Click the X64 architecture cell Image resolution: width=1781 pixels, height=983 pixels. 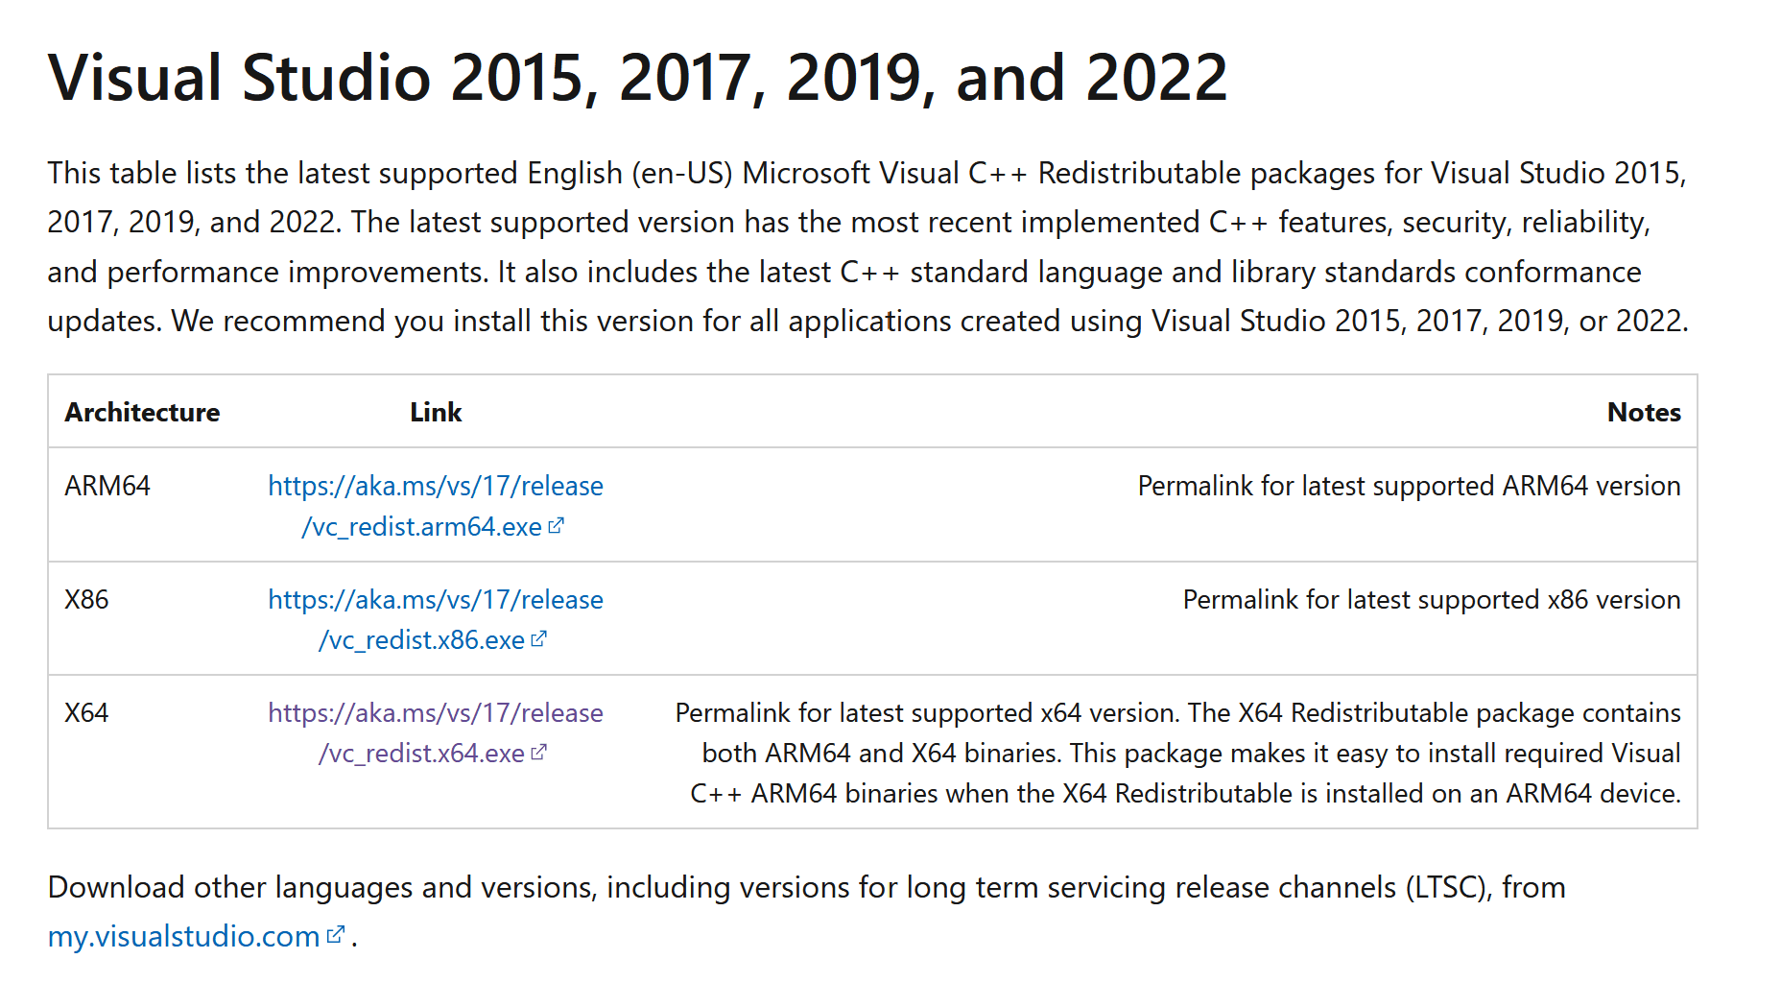[86, 712]
